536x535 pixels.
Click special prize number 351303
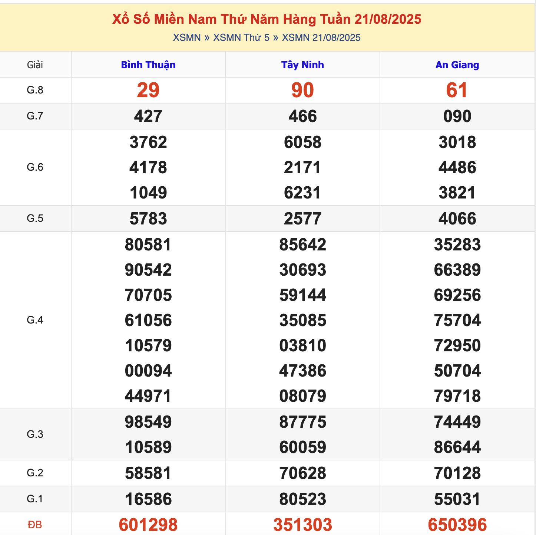click(x=302, y=525)
